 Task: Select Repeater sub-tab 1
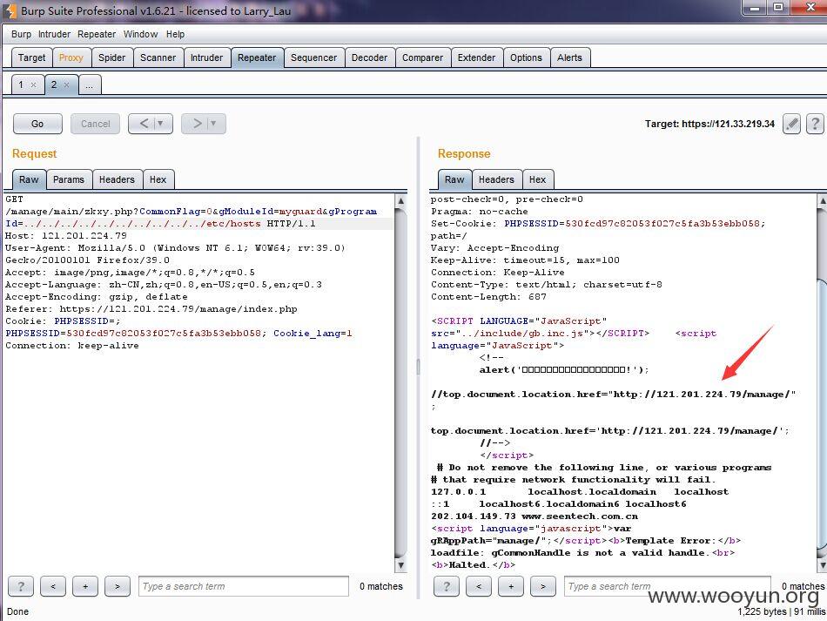[21, 85]
